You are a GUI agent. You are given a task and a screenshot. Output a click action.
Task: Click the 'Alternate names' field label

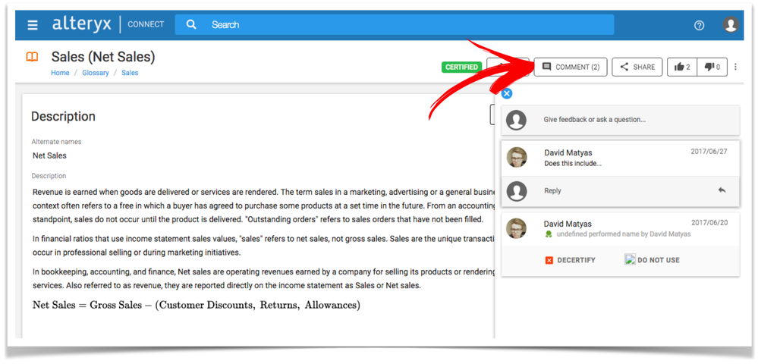click(57, 142)
